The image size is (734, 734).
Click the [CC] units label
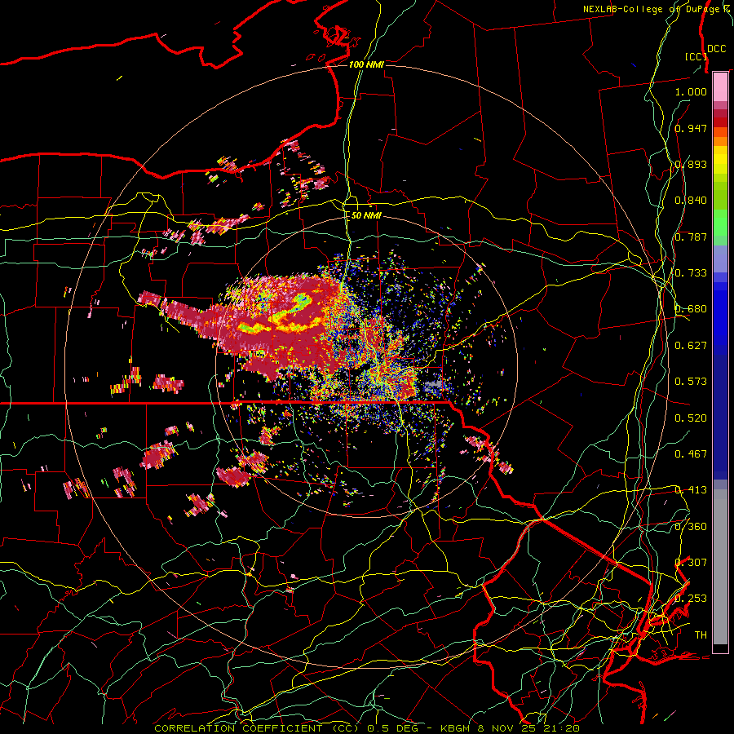696,56
